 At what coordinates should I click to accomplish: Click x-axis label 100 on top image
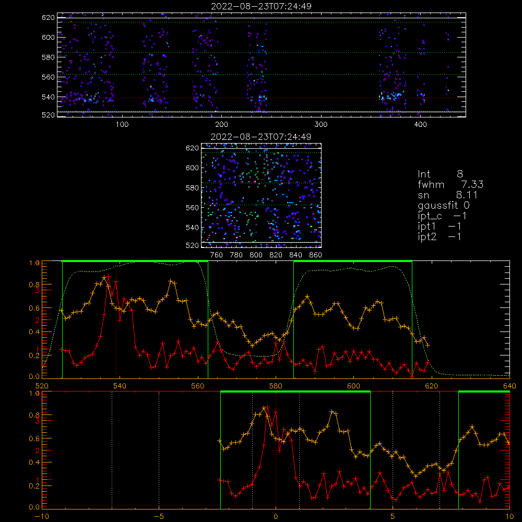(122, 125)
